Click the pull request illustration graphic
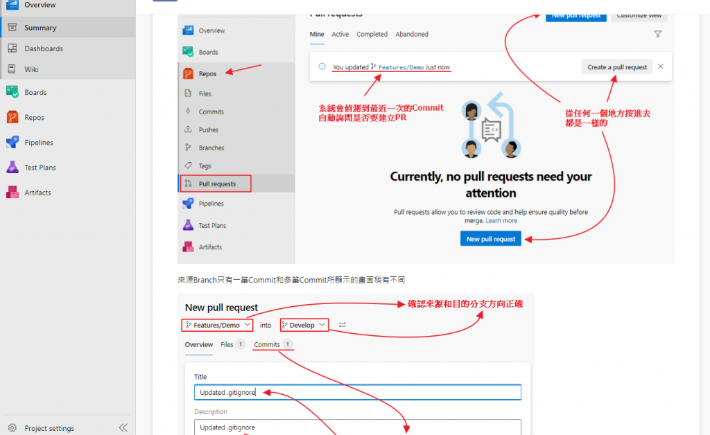 (491, 125)
